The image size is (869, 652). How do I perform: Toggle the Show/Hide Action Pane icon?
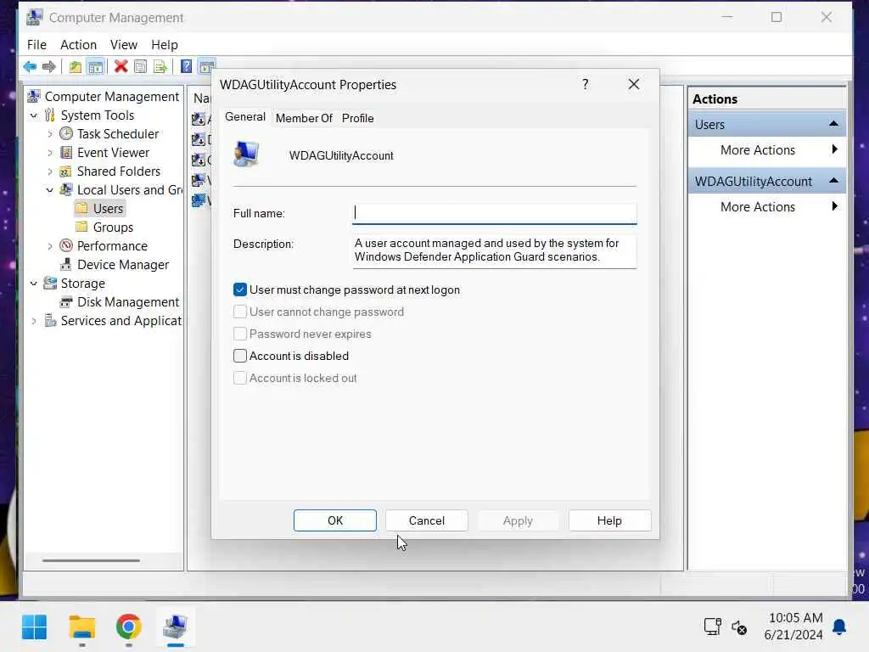point(207,67)
